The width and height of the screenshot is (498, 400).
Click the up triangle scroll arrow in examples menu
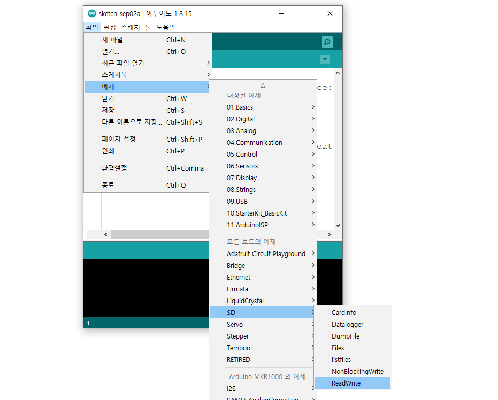(263, 86)
